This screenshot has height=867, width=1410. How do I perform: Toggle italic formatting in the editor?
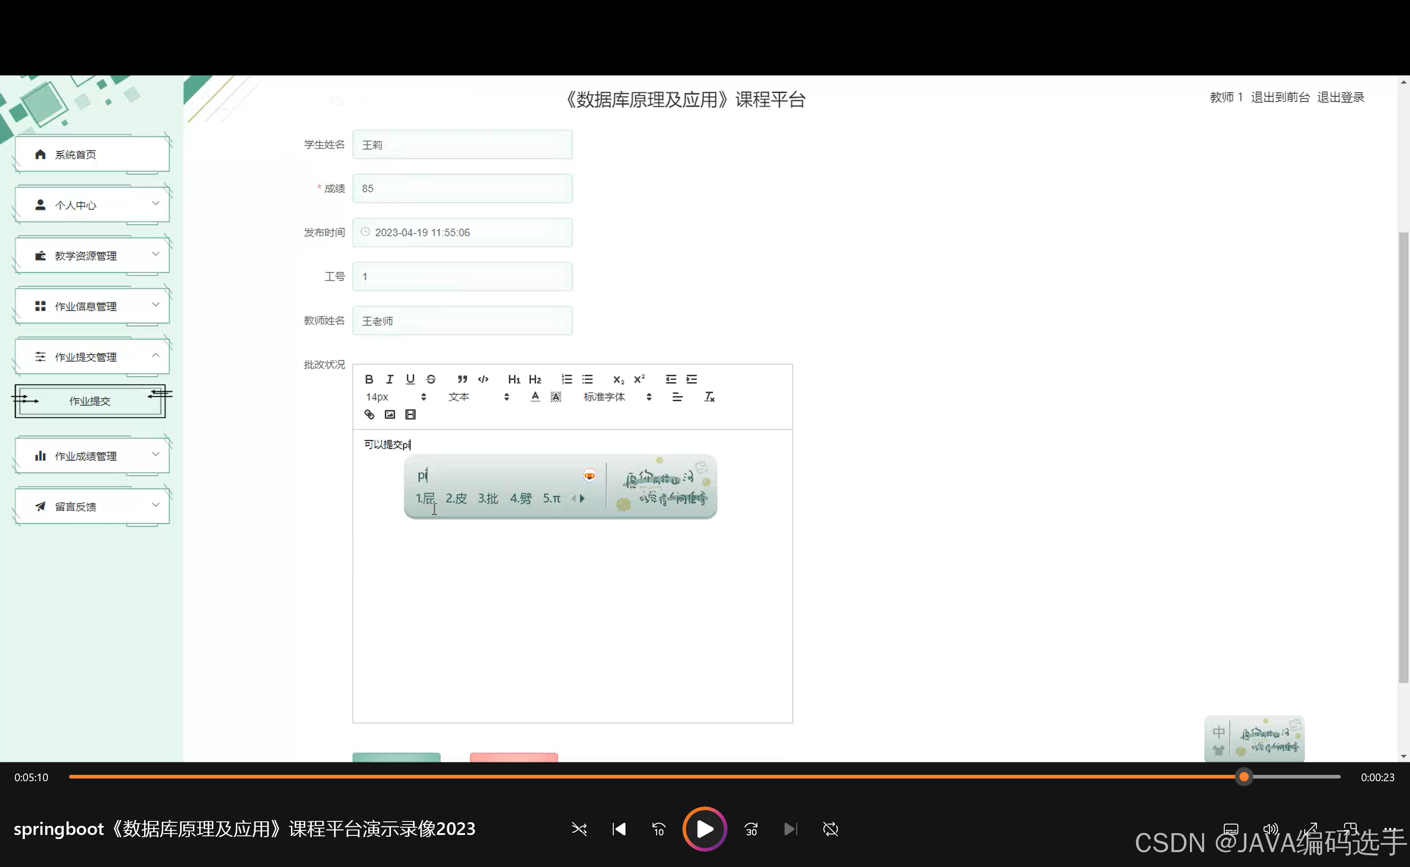point(390,379)
